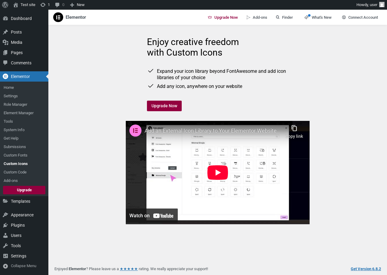Click the Upgrade button in sidebar
Image resolution: width=387 pixels, height=275 pixels.
pyautogui.click(x=24, y=190)
